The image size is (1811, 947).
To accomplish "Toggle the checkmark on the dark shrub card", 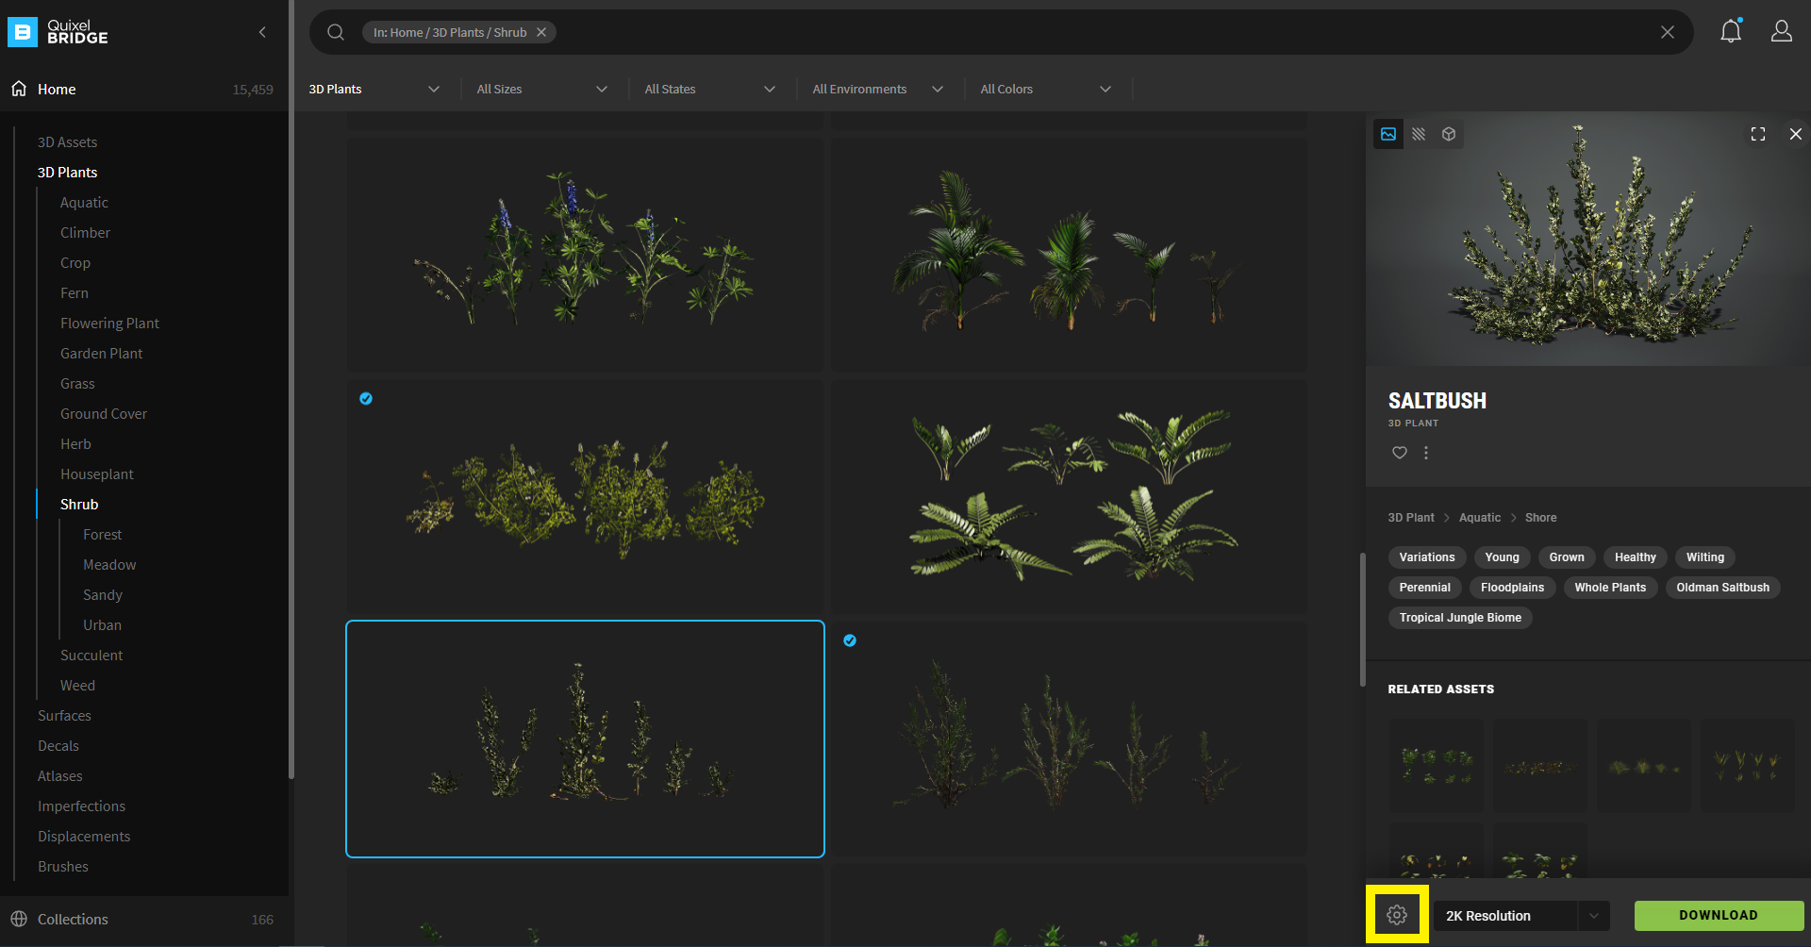I will [x=850, y=640].
